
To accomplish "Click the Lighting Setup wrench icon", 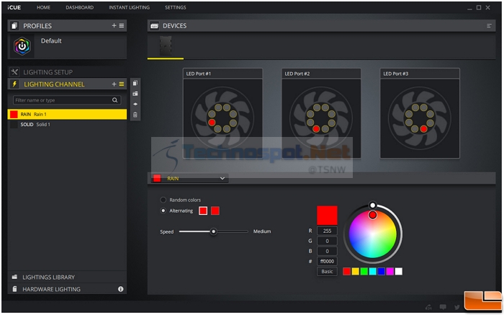I will [x=14, y=72].
